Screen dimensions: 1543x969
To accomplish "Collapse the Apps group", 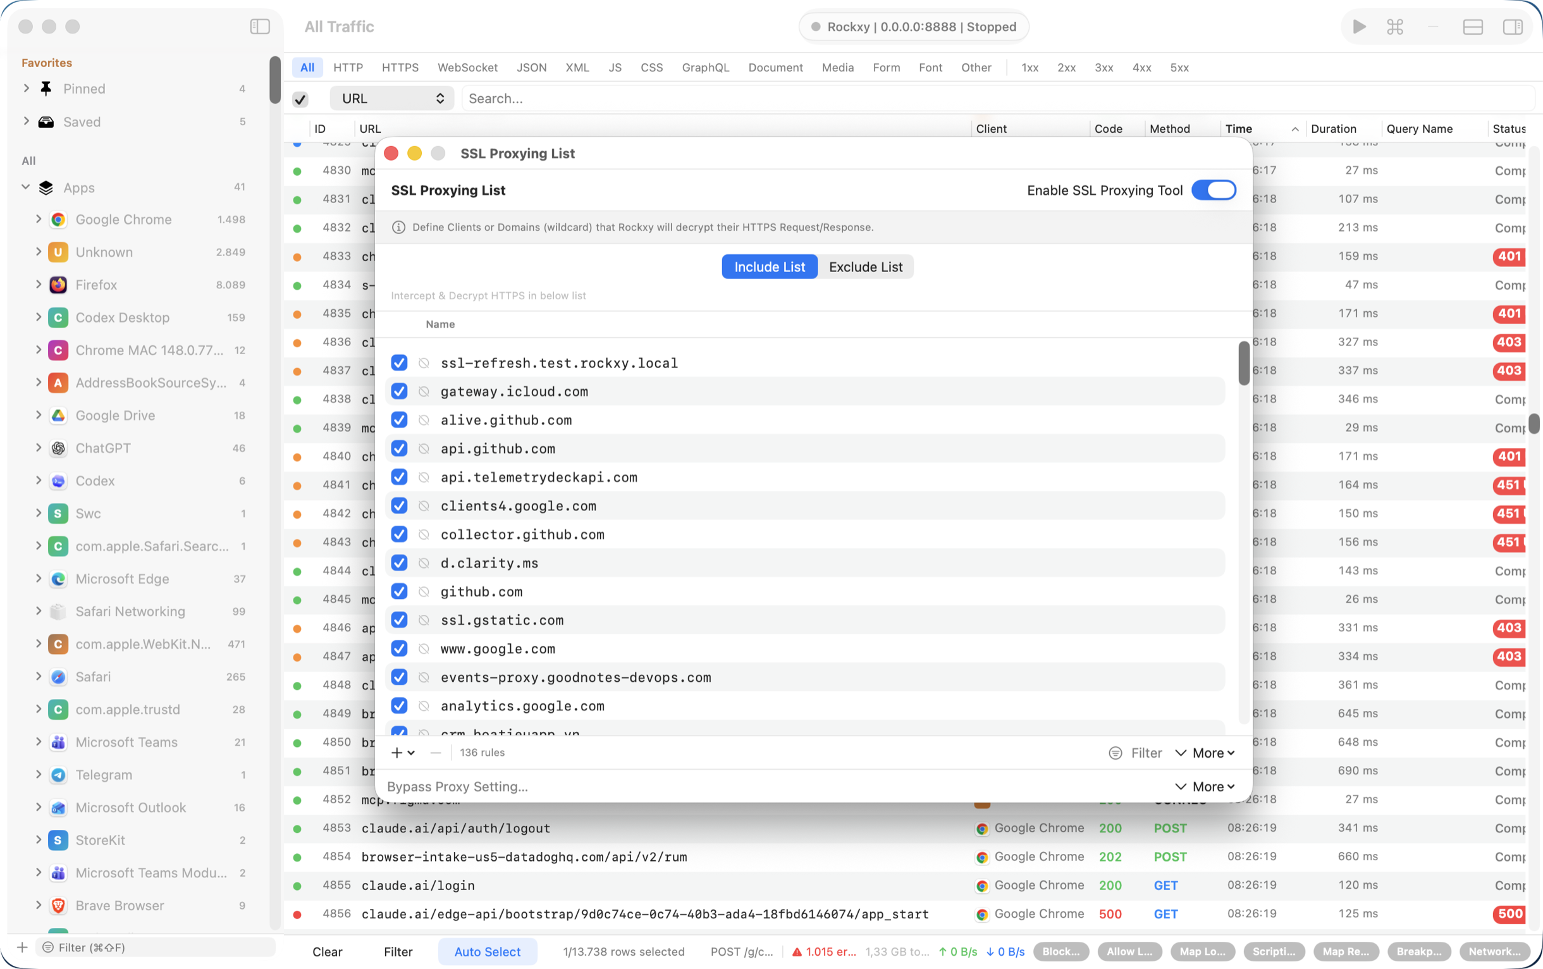I will point(26,187).
